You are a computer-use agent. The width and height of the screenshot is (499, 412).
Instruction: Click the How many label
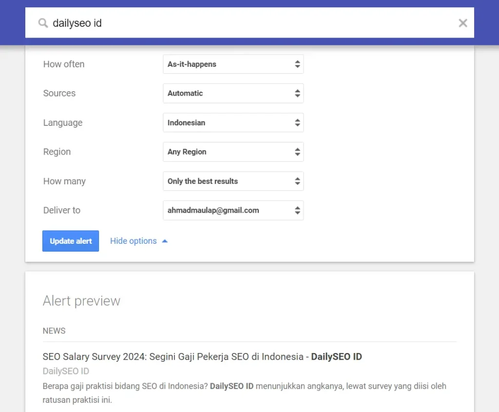(65, 181)
